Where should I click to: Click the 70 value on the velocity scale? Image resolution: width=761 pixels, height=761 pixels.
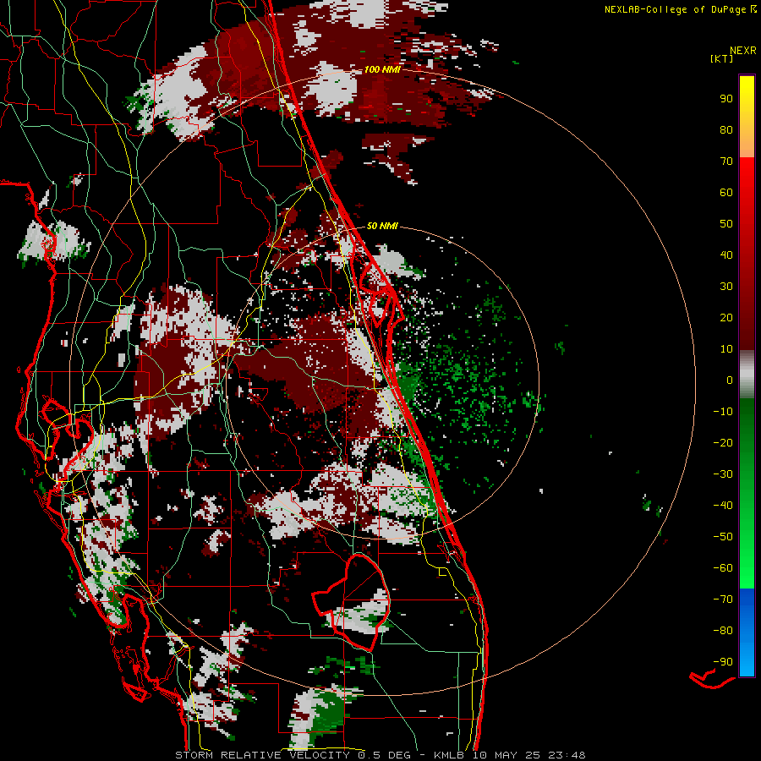coord(726,162)
